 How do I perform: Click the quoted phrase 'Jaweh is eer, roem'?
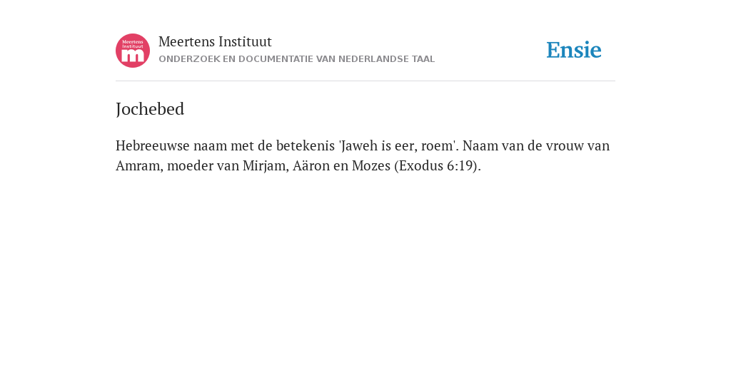[x=397, y=145]
